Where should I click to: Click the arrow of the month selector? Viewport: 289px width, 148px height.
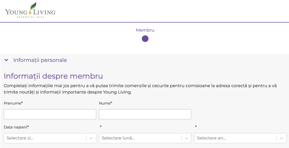click(186, 138)
